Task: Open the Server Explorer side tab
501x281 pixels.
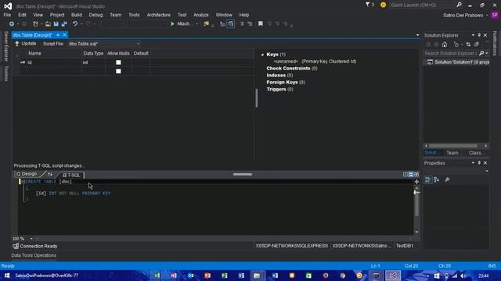Action: pyautogui.click(x=5, y=47)
